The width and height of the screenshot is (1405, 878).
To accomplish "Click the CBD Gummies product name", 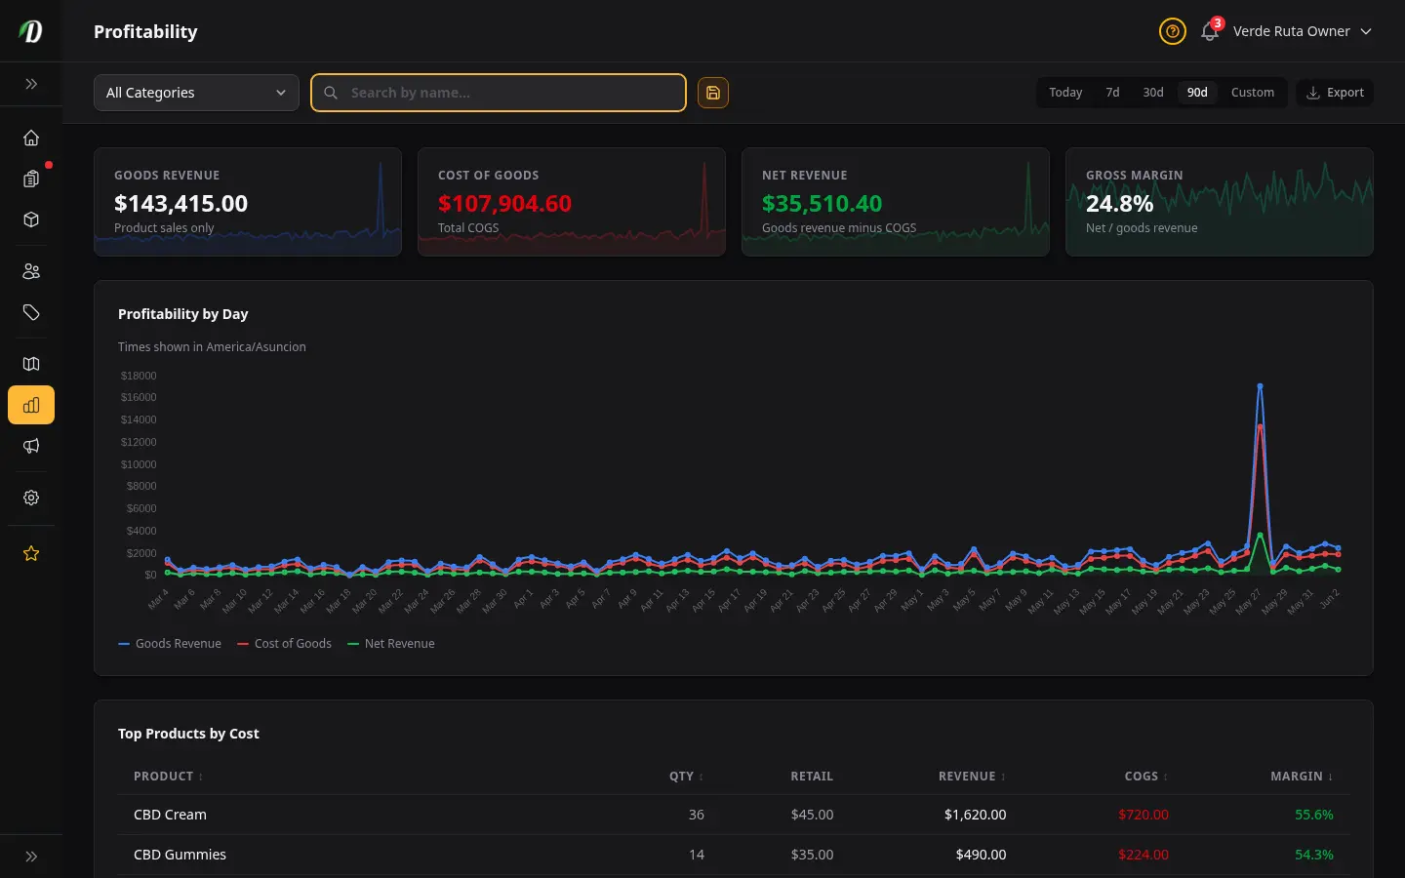I will [x=180, y=855].
